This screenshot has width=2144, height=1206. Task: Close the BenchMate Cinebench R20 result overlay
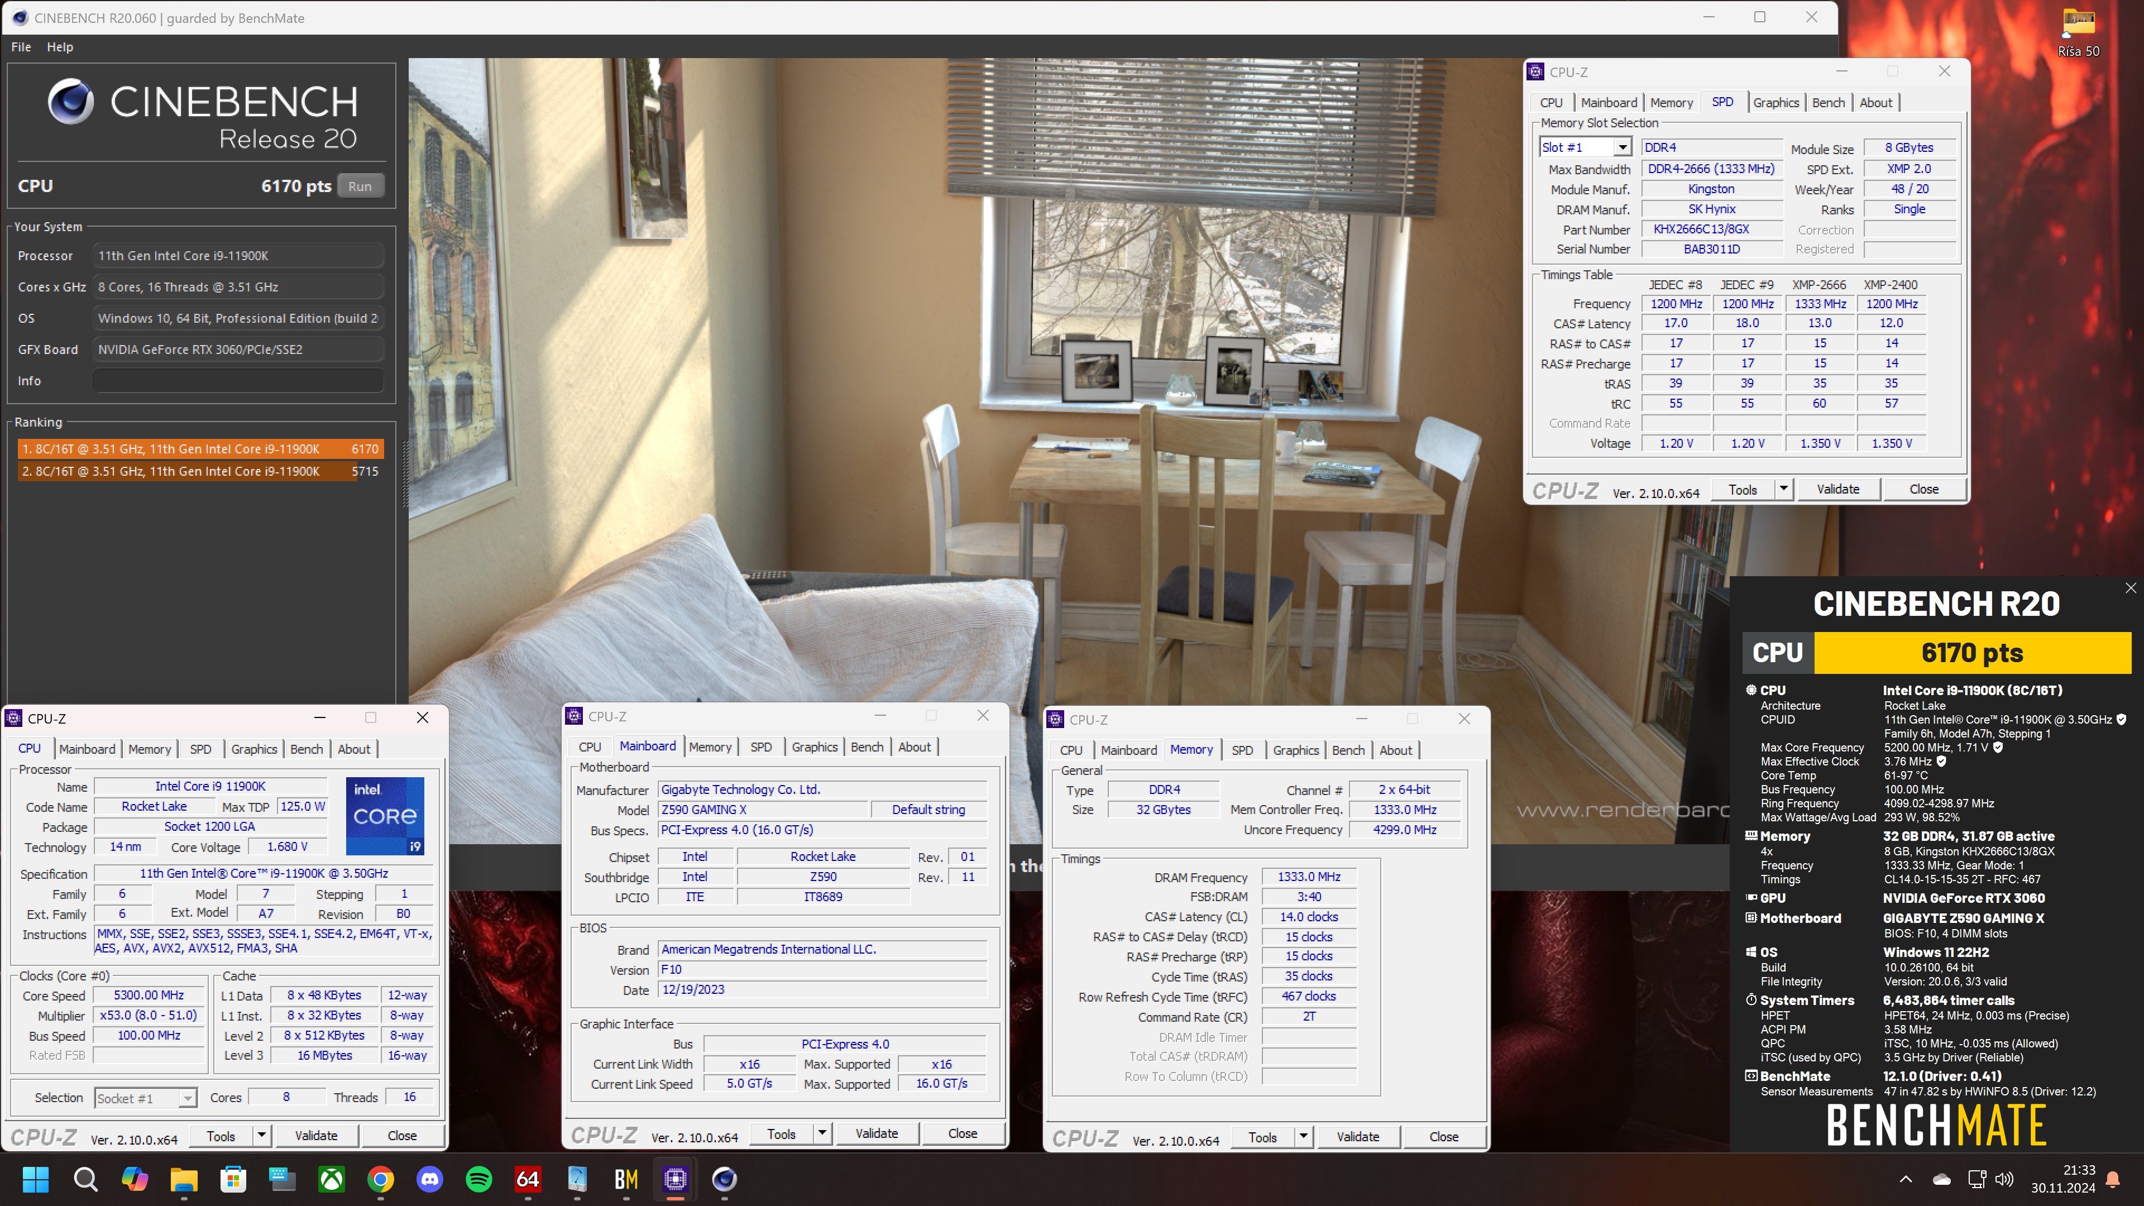coord(2130,587)
